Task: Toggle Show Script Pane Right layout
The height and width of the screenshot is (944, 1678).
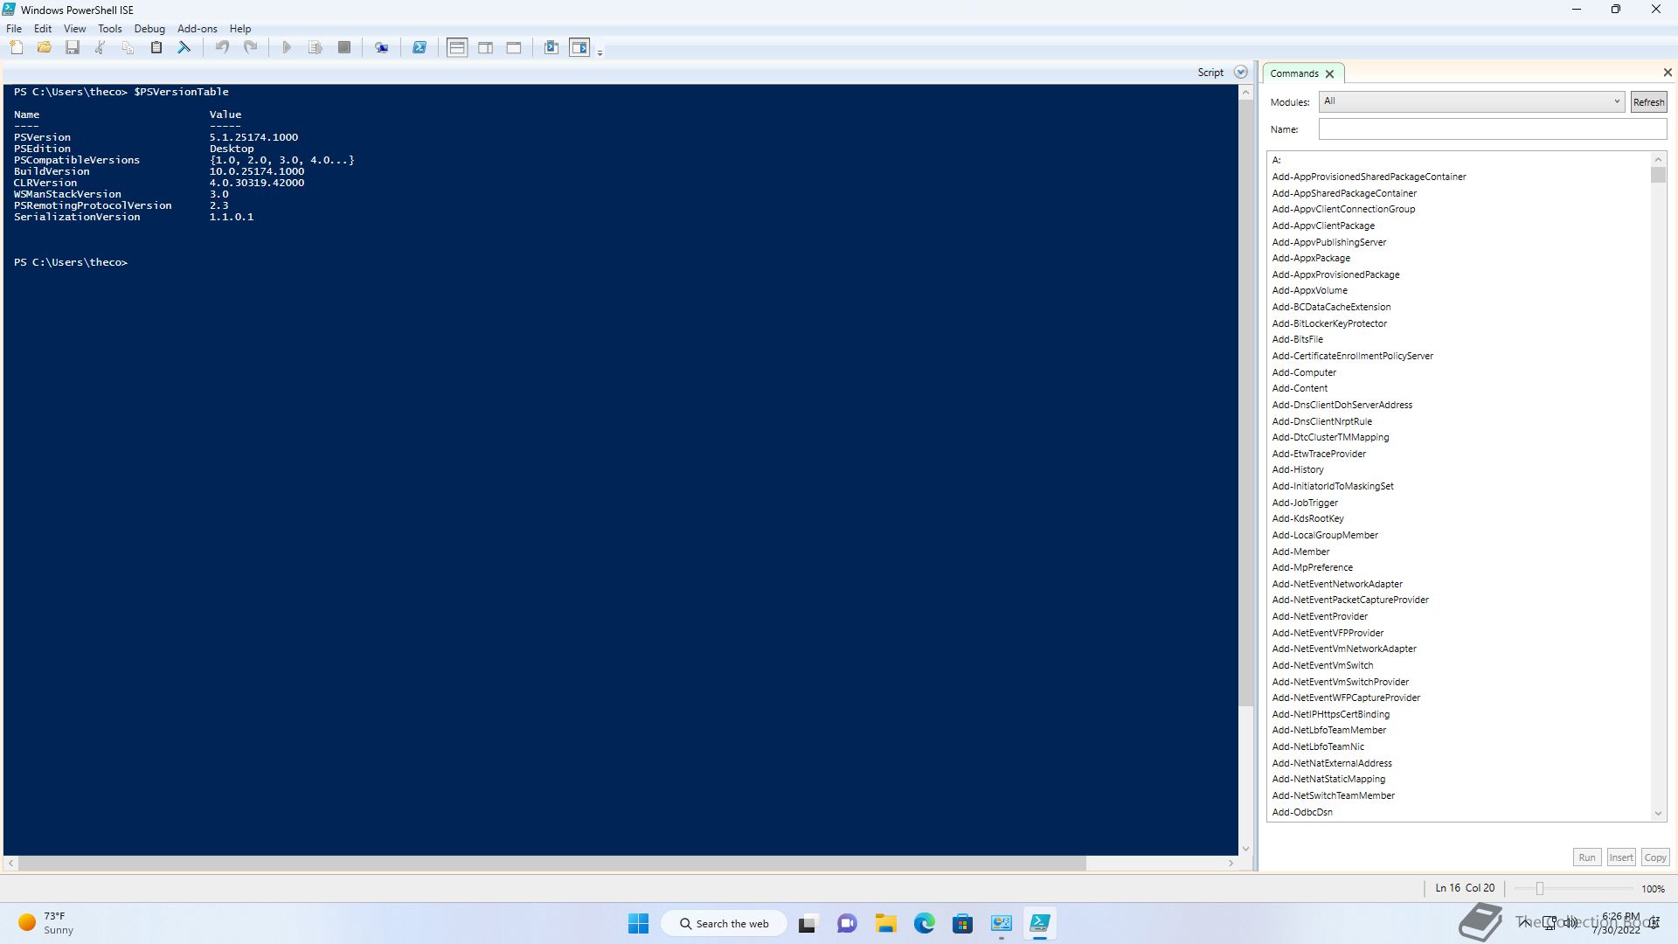Action: (486, 48)
